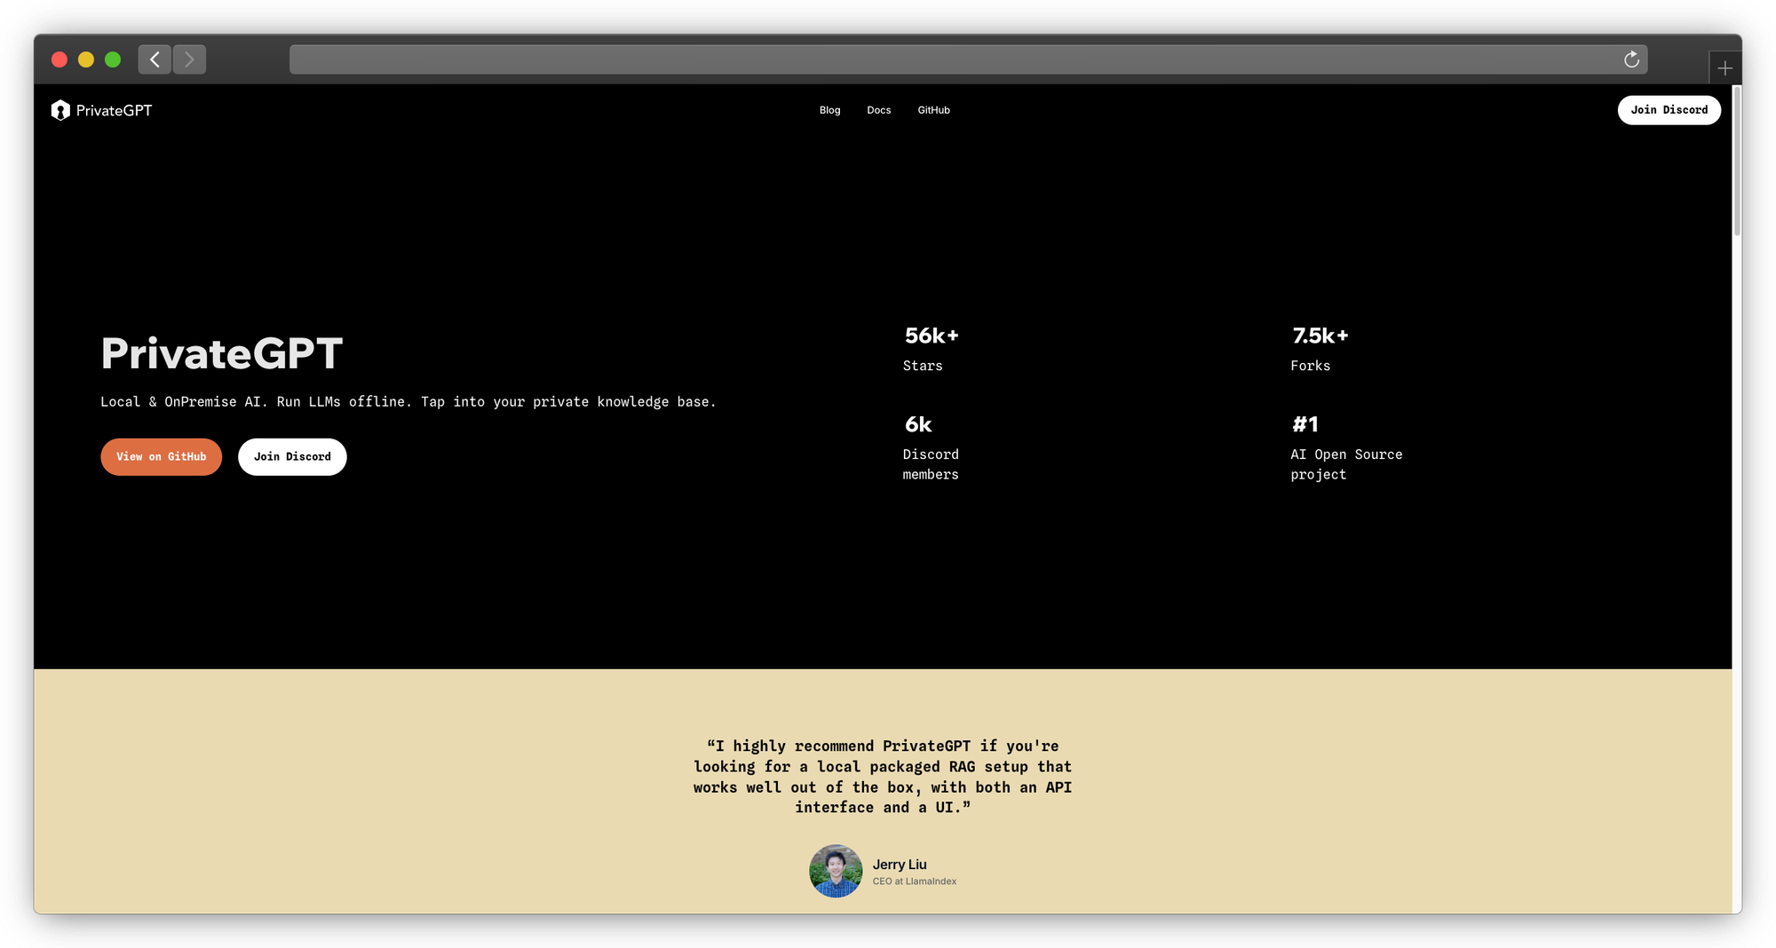This screenshot has height=948, width=1776.
Task: Click the 'I highly recommend PrivateGPT' testimonial quote
Action: (883, 777)
